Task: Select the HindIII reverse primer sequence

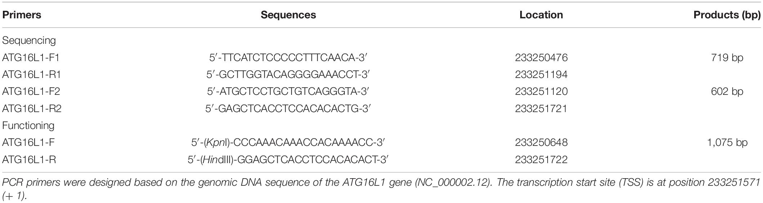Action: [x=288, y=160]
